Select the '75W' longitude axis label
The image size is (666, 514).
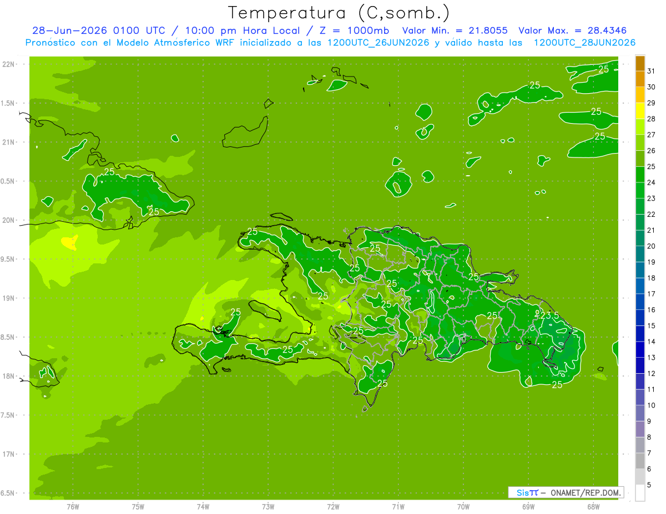(138, 506)
